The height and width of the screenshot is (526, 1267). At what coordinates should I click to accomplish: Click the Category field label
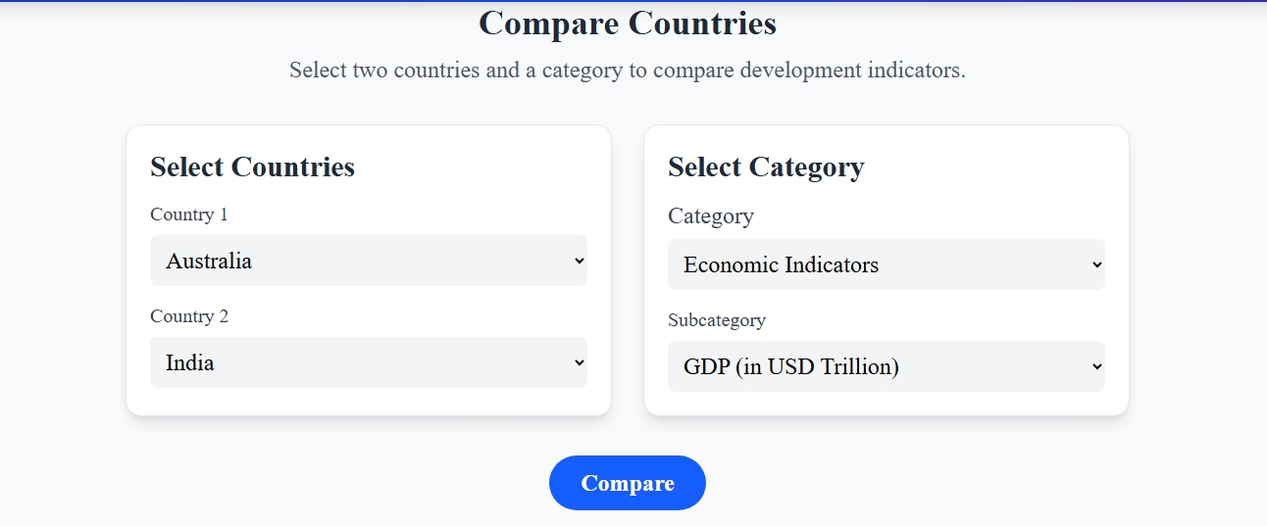pyautogui.click(x=711, y=215)
